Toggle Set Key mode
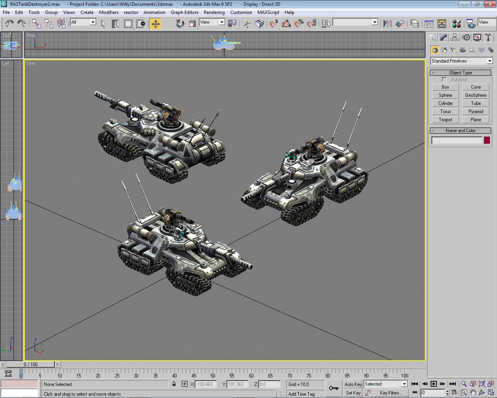Screen dimensions: 497x398 pos(353,393)
